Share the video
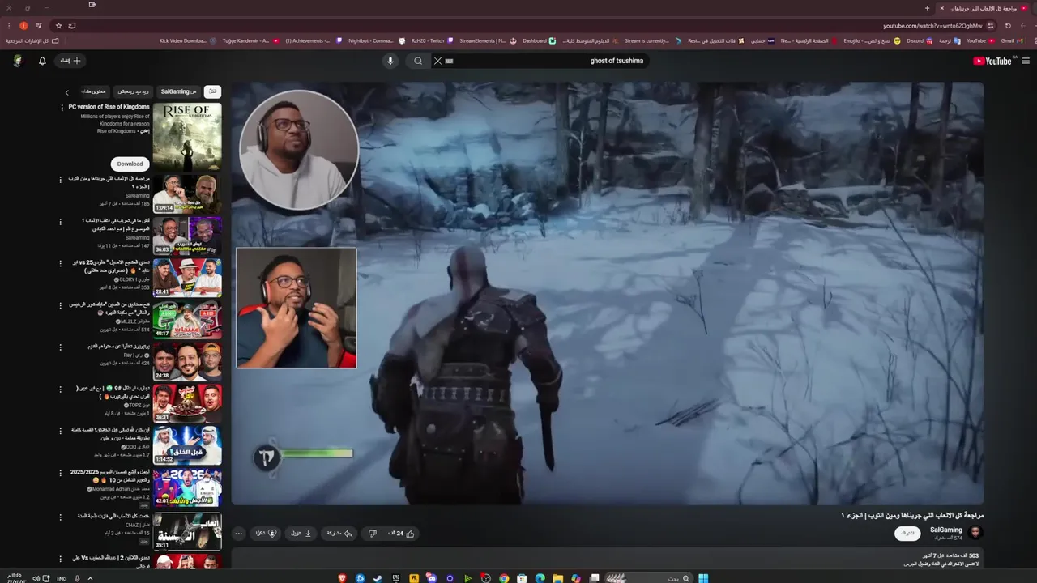 click(x=339, y=534)
